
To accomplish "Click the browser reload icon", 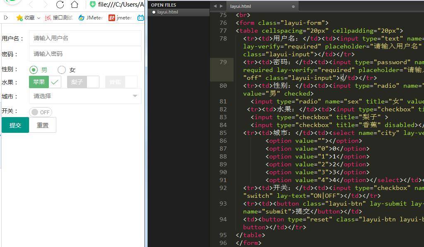I will [x=60, y=5].
